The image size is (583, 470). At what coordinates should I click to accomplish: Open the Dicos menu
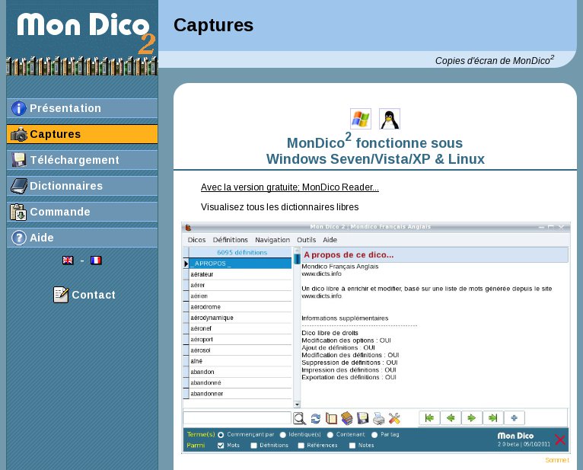coord(196,240)
